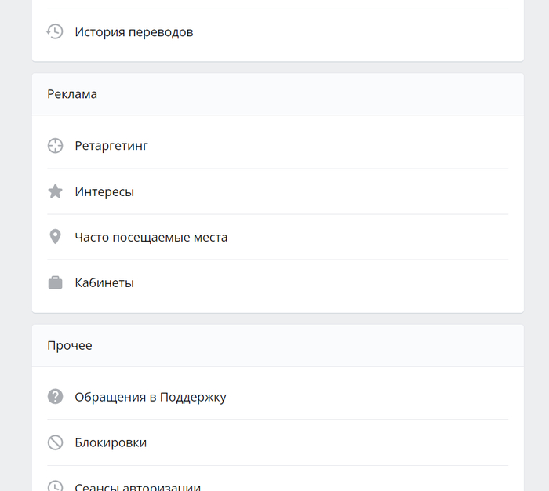This screenshot has width=549, height=491.
Task: Click the transfer history clock icon
Action: pyautogui.click(x=55, y=32)
